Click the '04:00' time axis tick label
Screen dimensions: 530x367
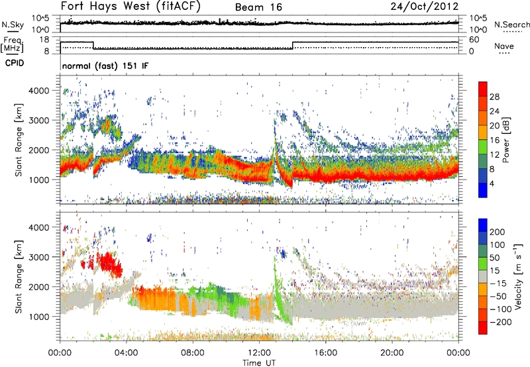click(126, 353)
